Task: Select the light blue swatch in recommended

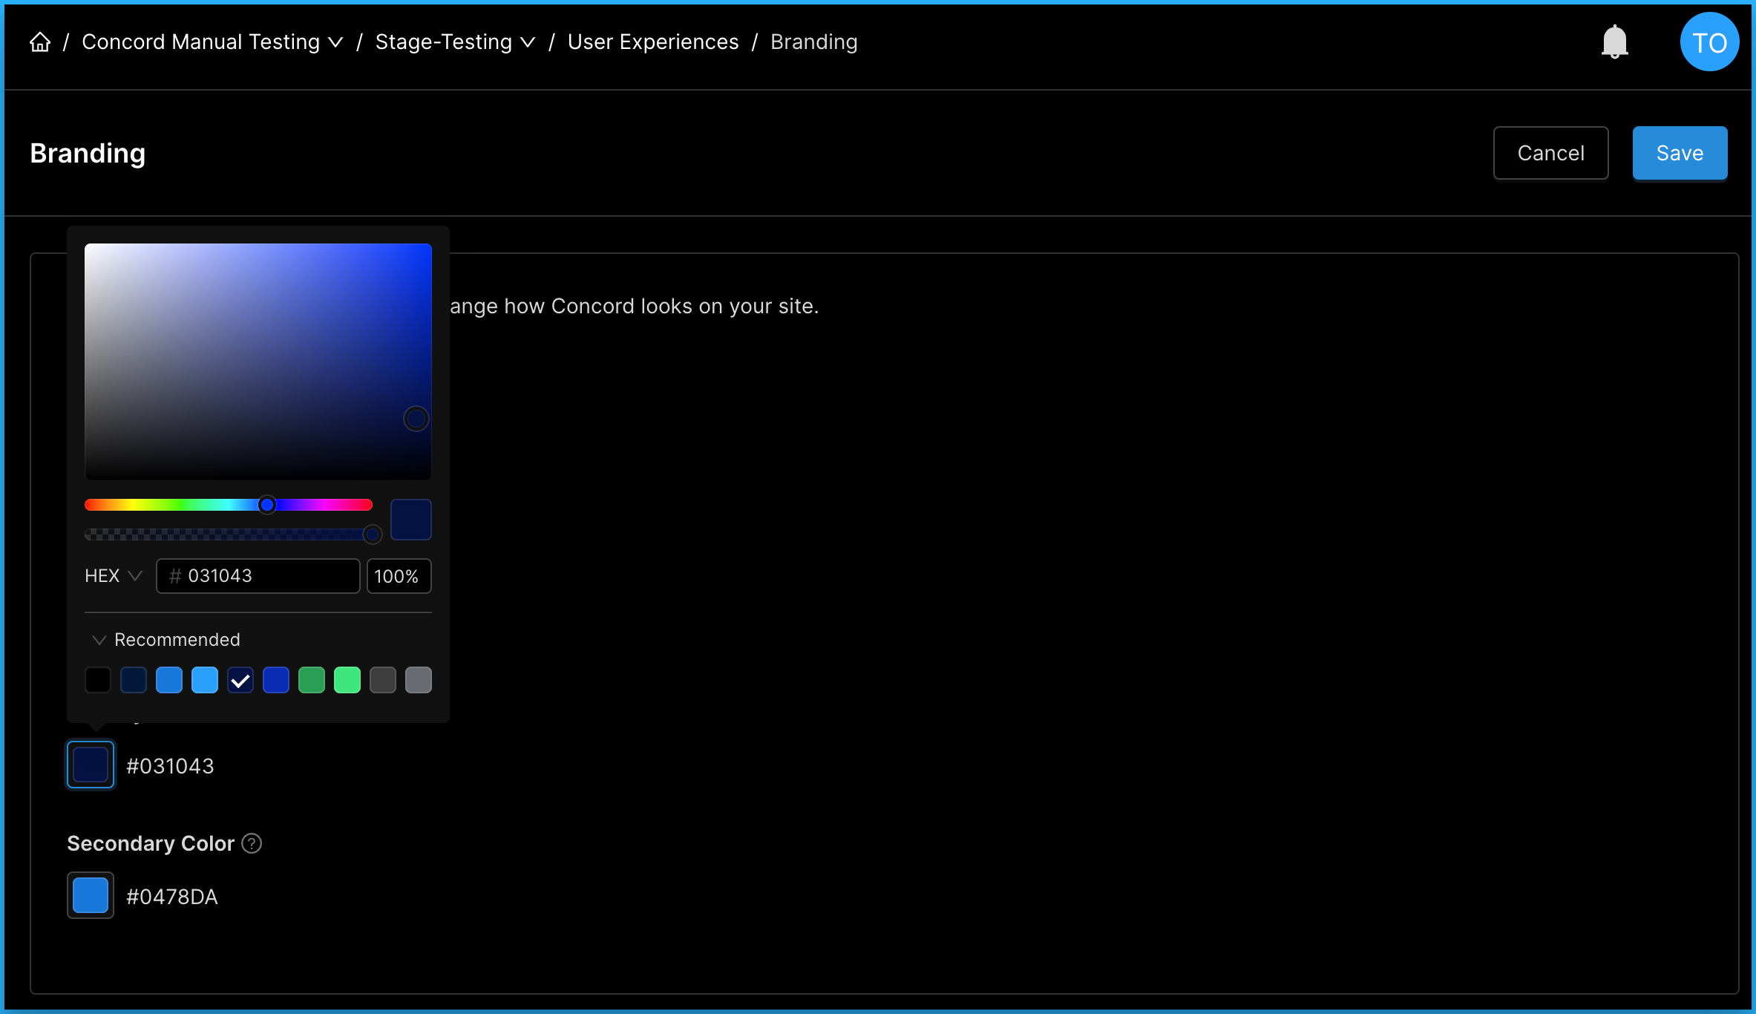Action: click(204, 680)
